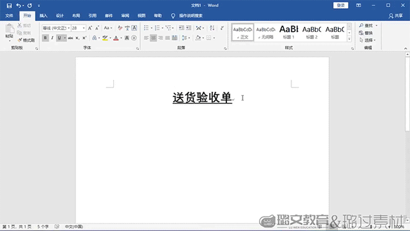Toggle the show paragraph marks icon

[x=222, y=28]
